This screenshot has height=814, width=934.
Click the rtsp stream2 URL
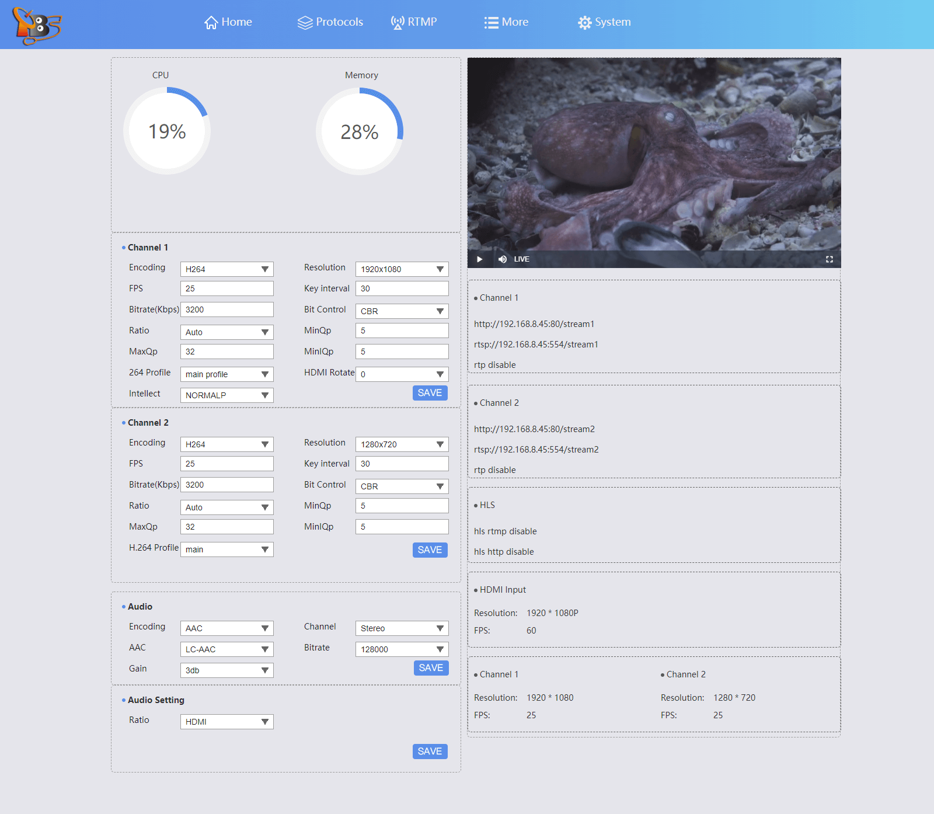point(536,450)
